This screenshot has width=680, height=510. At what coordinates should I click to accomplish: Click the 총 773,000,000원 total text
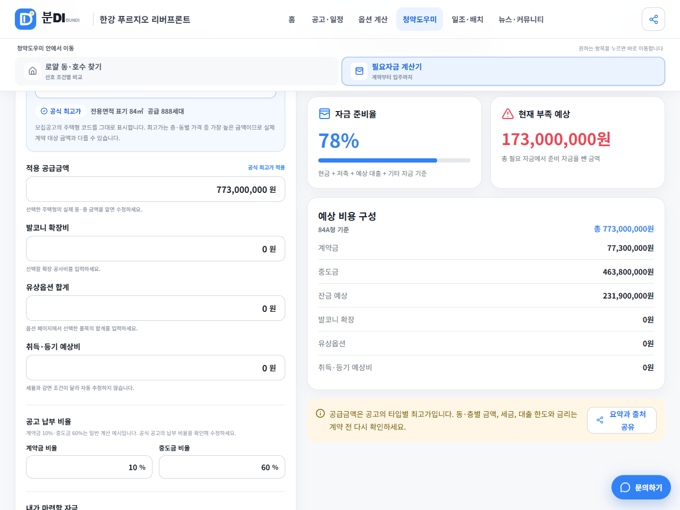click(624, 228)
